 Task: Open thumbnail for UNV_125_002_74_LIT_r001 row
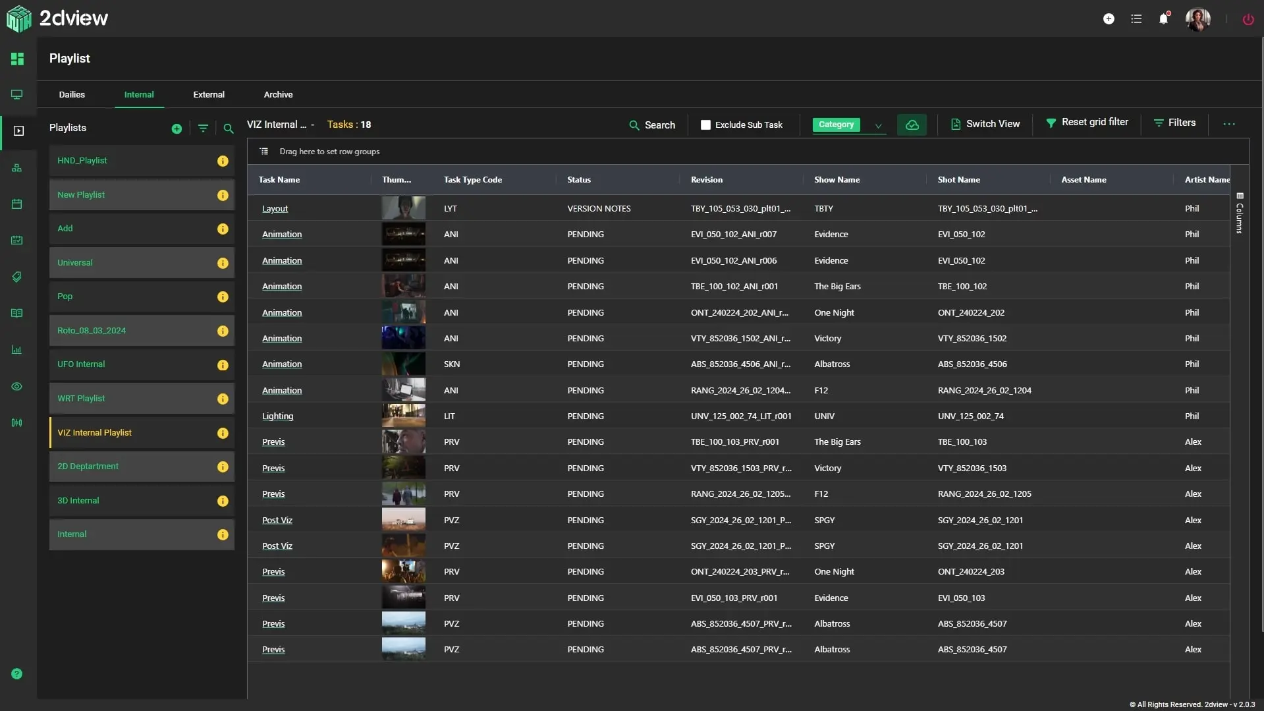pos(403,416)
